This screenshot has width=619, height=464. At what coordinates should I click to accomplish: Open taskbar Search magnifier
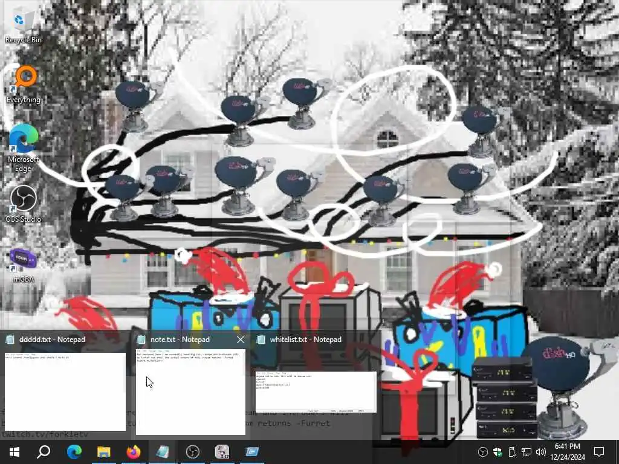(x=44, y=452)
